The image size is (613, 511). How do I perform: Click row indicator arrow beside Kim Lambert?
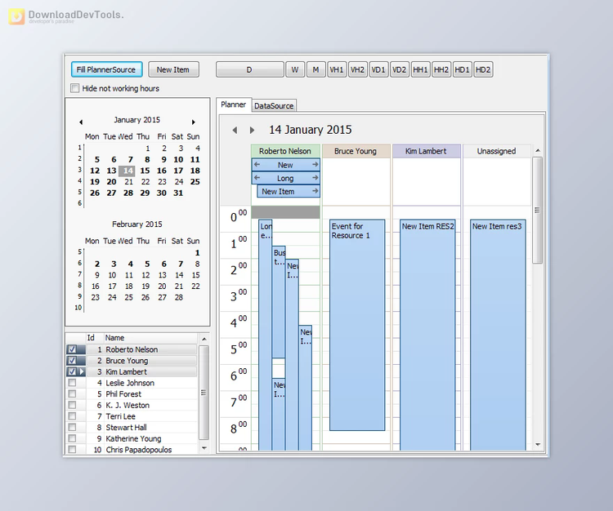tap(82, 371)
